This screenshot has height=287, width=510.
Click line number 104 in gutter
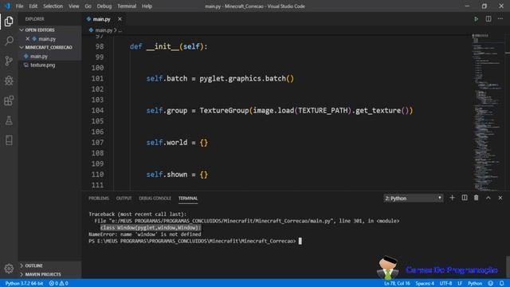[97, 110]
